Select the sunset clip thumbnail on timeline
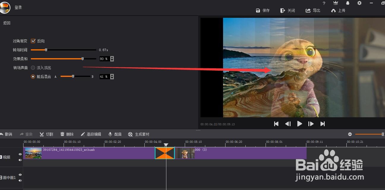Image resolution: width=385 pixels, height=190 pixels. point(33,153)
